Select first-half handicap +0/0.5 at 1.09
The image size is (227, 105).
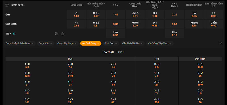click(x=135, y=24)
